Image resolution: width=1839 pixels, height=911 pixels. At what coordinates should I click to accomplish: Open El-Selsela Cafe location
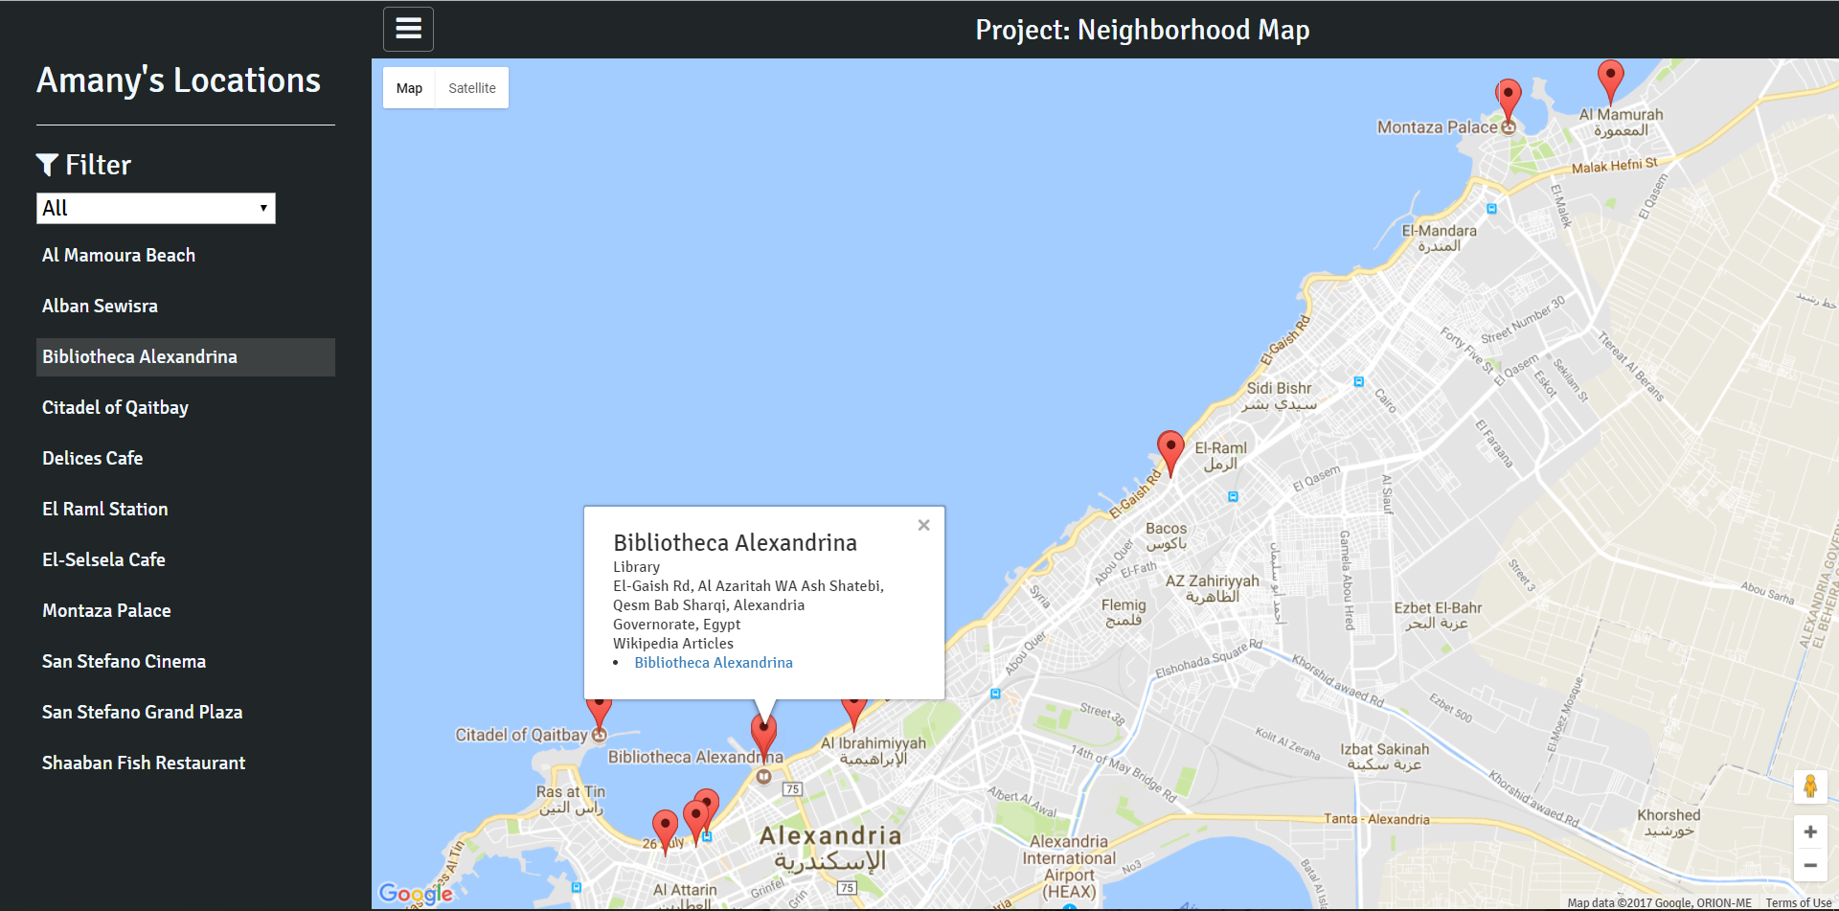pyautogui.click(x=186, y=560)
